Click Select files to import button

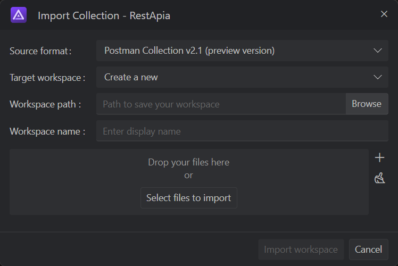click(188, 198)
